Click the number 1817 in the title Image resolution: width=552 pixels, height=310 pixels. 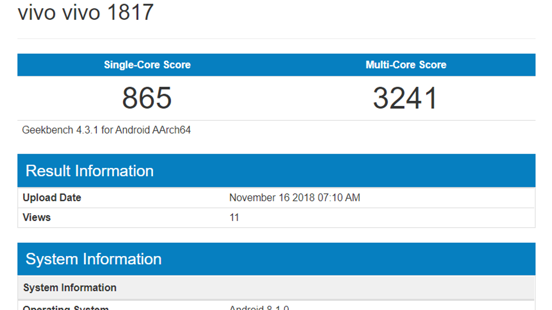pos(130,12)
